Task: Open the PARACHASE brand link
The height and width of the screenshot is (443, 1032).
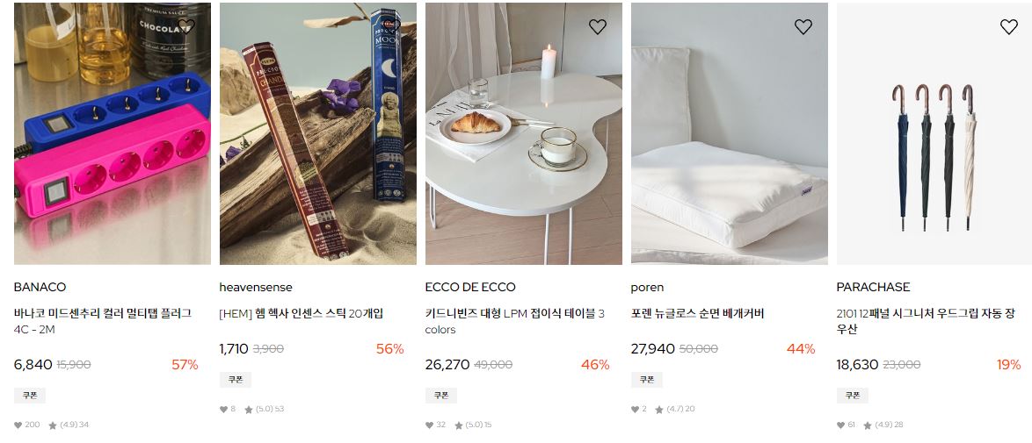Action: coord(874,287)
